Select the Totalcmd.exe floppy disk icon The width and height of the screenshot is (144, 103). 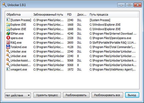tap(8, 47)
